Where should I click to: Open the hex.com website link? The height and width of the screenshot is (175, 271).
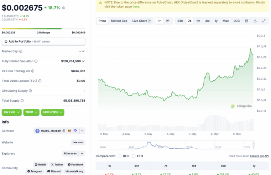78,142
